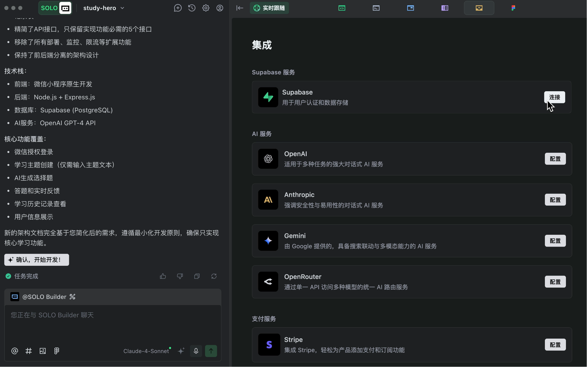Open settings gear icon in header

pos(206,8)
